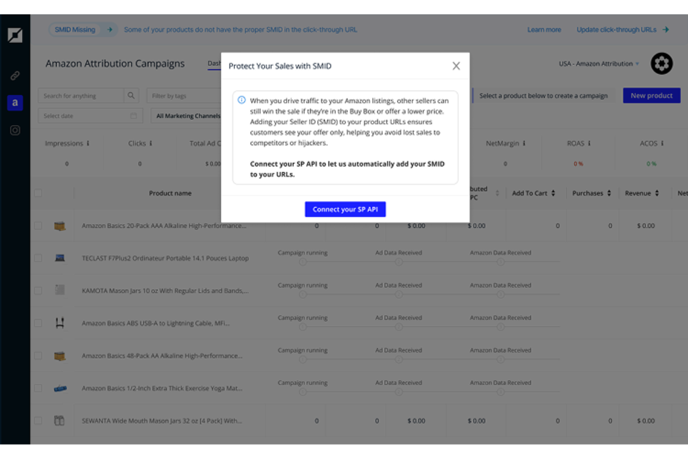This screenshot has height=459, width=688.
Task: Open the link icon in sidebar
Action: (15, 76)
